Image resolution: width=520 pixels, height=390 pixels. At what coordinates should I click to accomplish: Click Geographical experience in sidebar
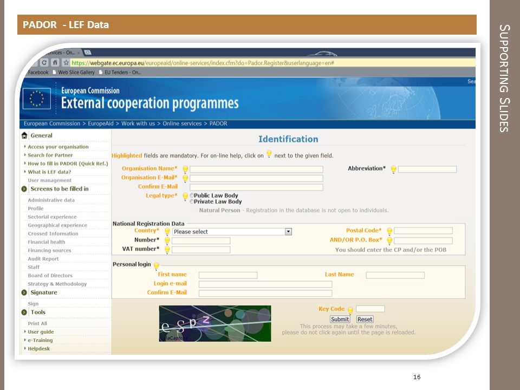pos(57,225)
